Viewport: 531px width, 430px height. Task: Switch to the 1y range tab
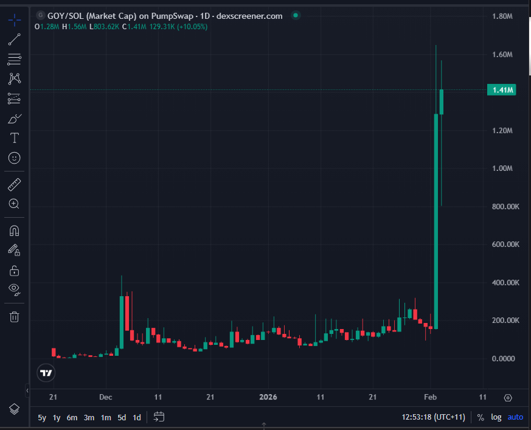click(x=56, y=418)
